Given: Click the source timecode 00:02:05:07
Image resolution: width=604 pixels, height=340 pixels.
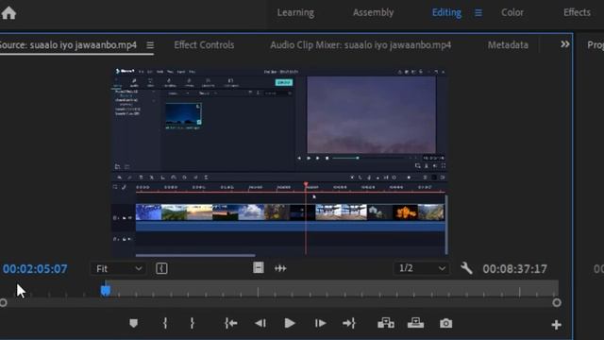Looking at the screenshot, I should pyautogui.click(x=35, y=268).
